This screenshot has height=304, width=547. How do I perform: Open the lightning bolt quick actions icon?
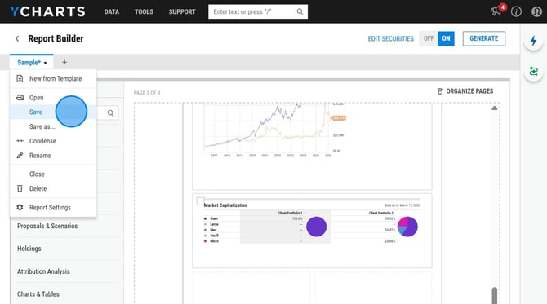click(533, 41)
